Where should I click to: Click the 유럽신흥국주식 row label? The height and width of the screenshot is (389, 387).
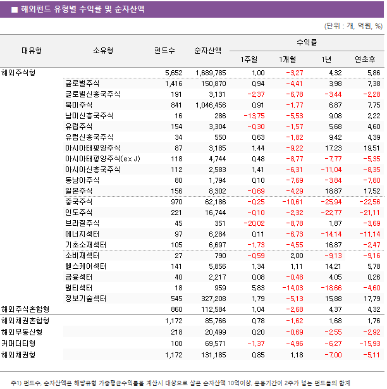click(x=89, y=137)
